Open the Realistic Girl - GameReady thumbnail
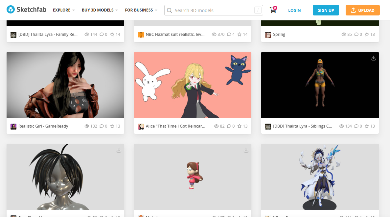Image resolution: width=390 pixels, height=217 pixels. [x=65, y=85]
